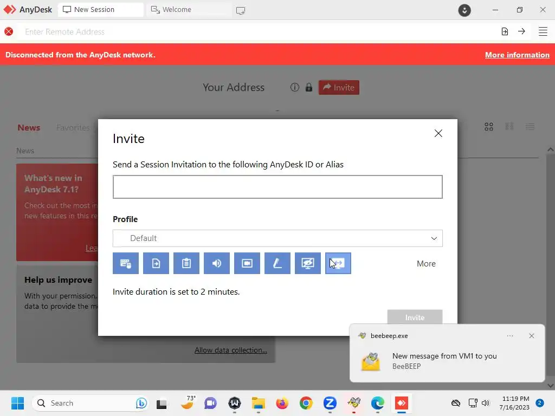555x416 pixels.
Task: Launch Google Chrome from taskbar
Action: click(306, 403)
